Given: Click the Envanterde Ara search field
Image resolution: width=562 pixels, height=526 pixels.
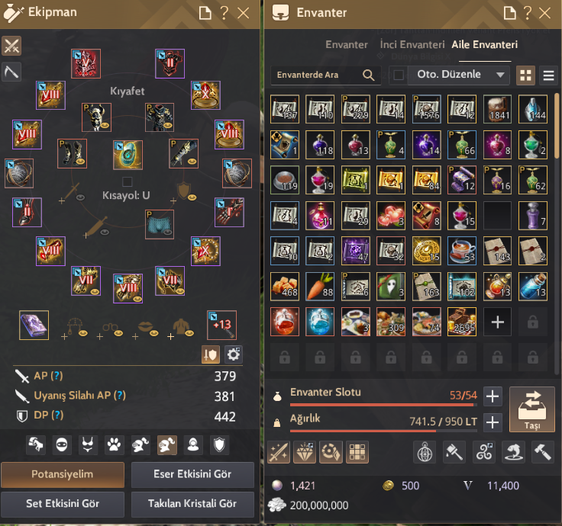Looking at the screenshot, I should click(x=325, y=75).
